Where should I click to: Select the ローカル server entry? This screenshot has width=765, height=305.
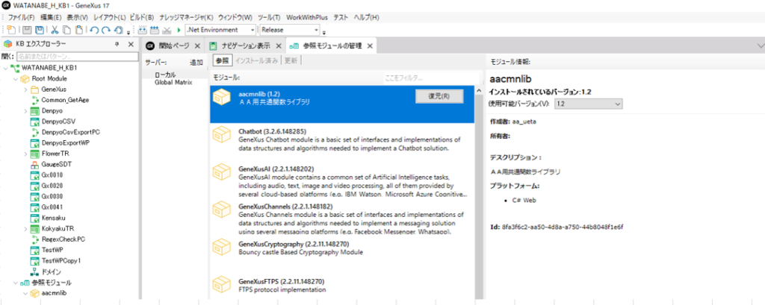click(165, 75)
